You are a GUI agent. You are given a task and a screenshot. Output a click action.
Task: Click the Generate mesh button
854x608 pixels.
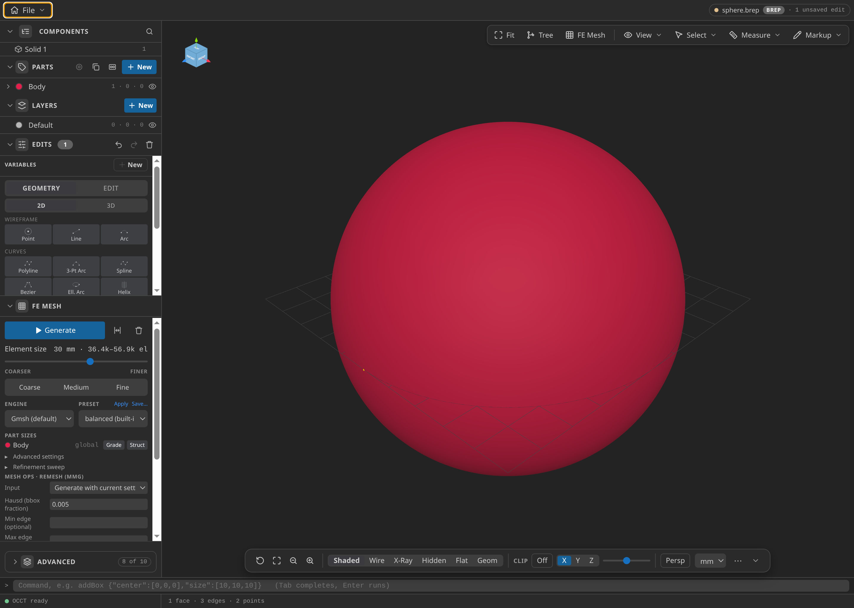tap(55, 330)
